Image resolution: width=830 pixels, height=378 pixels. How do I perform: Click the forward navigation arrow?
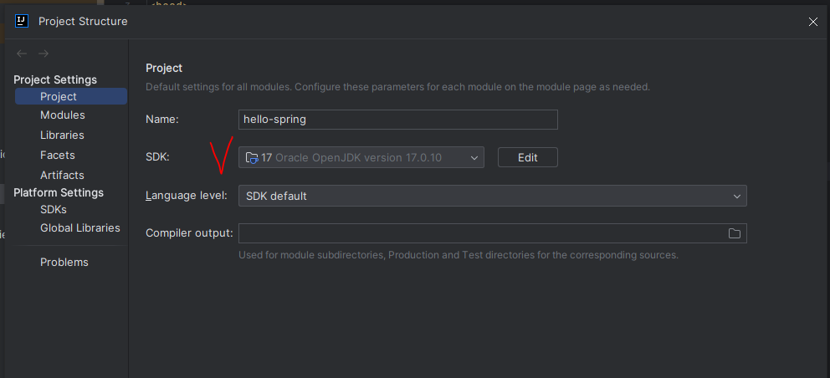pyautogui.click(x=44, y=54)
